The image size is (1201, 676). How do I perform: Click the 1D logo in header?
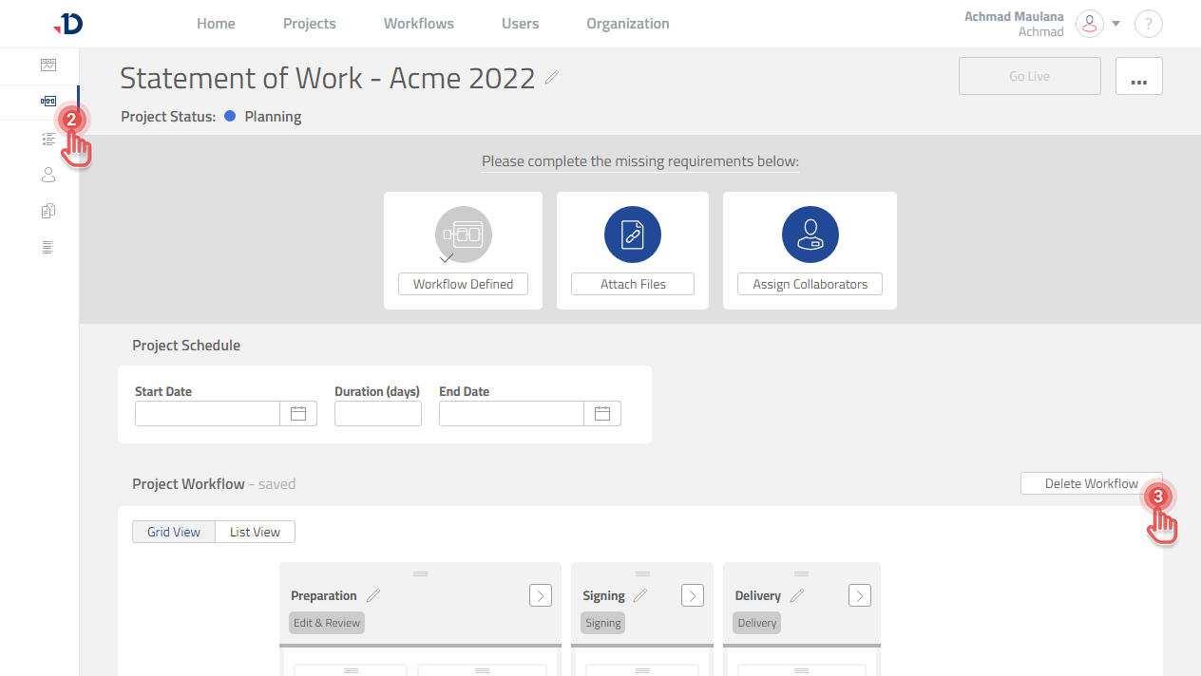[x=68, y=24]
